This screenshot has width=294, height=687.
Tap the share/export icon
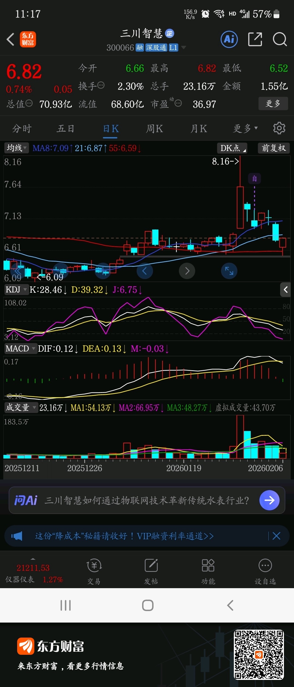pos(255,39)
